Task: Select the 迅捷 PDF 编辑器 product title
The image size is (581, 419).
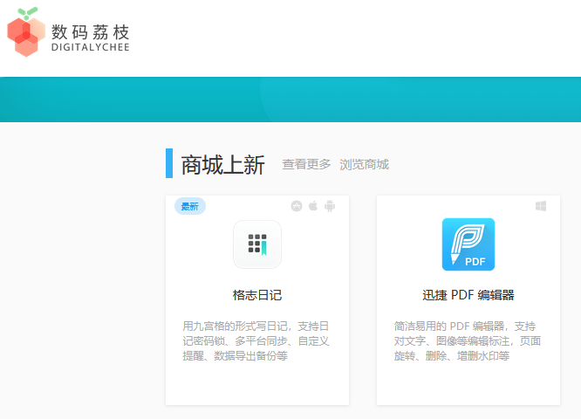Action: click(468, 295)
